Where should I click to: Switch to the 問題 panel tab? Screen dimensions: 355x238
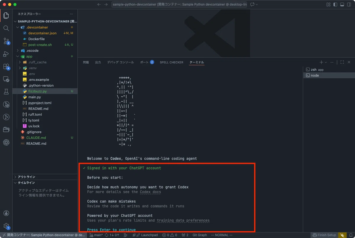point(86,62)
